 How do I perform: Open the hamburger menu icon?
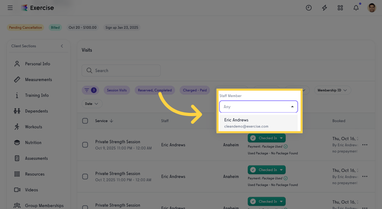click(x=10, y=8)
